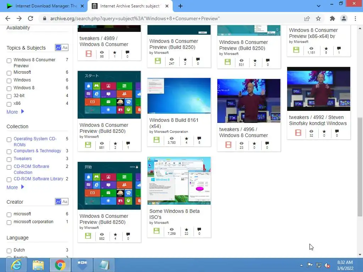This screenshot has width=363, height=272.
Task: Open tweakers / 4989 / Windows 8 Consumer item
Action: [x=104, y=41]
